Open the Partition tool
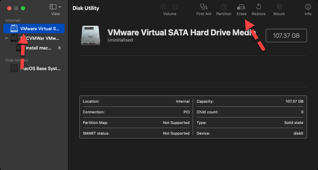Viewport: 318px width, 170px height. click(x=223, y=7)
